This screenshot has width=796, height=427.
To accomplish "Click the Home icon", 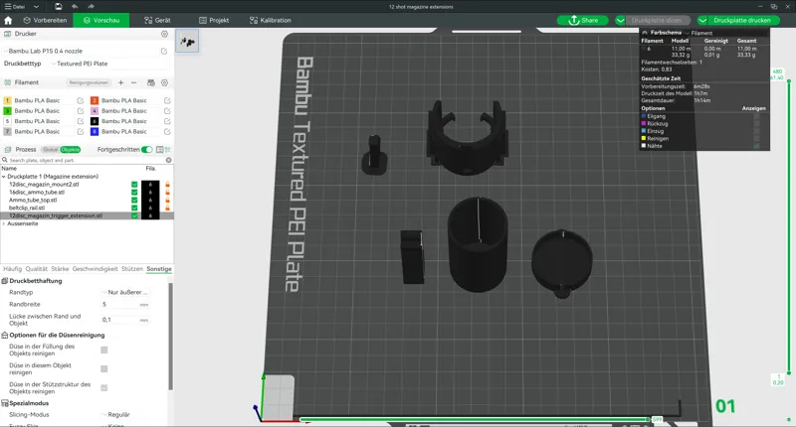I will tap(8, 20).
